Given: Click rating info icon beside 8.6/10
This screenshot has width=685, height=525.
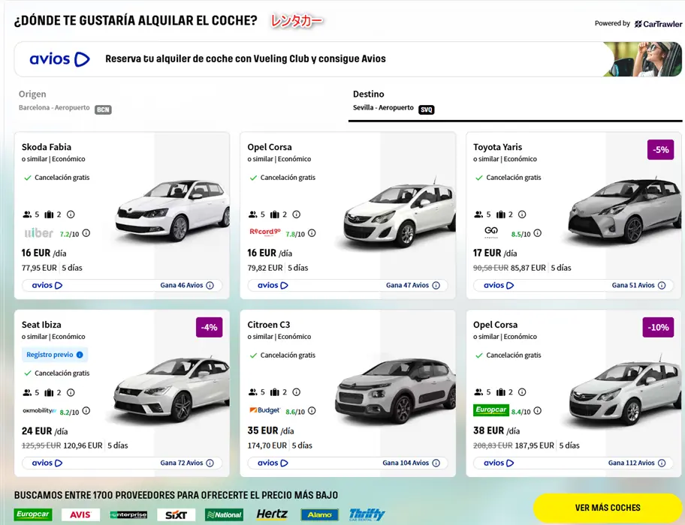Looking at the screenshot, I should pos(312,411).
